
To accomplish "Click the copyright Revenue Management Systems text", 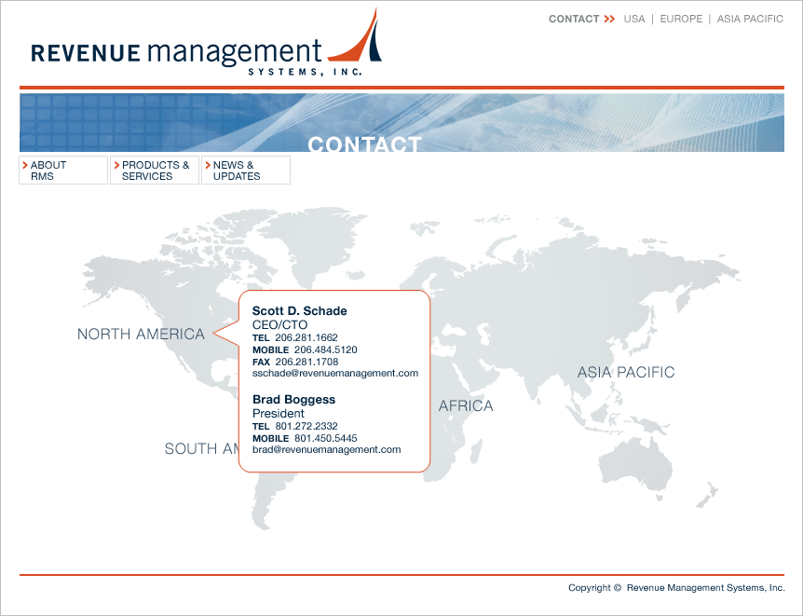I will (x=676, y=588).
